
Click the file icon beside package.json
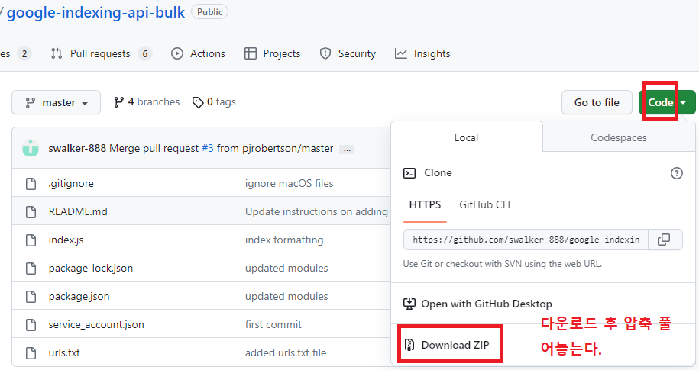click(x=31, y=297)
